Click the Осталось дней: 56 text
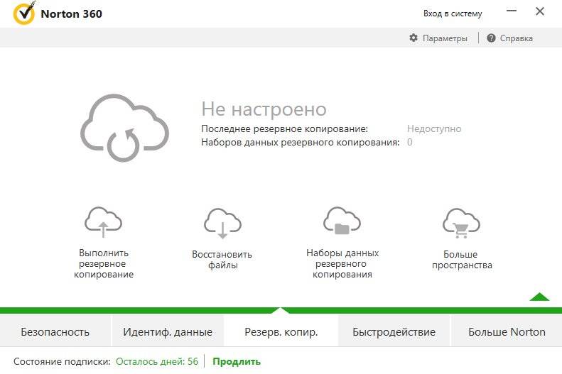 click(x=157, y=361)
